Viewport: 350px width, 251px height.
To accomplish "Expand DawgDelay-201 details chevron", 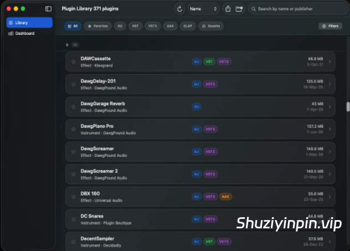I will [330, 84].
